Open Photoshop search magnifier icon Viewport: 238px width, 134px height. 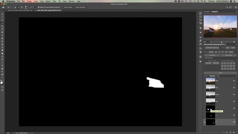pos(227,7)
